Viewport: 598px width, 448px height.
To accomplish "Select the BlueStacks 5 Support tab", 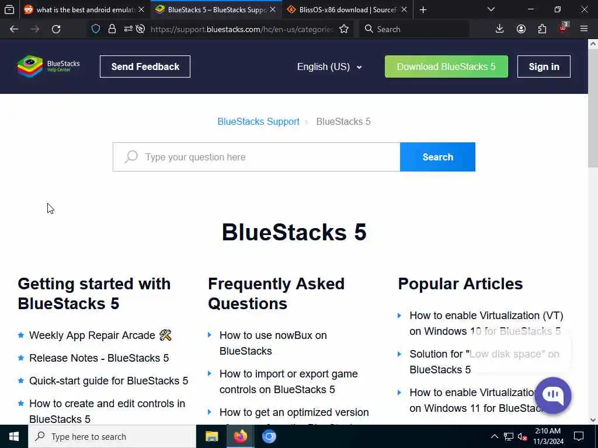I will tap(216, 10).
